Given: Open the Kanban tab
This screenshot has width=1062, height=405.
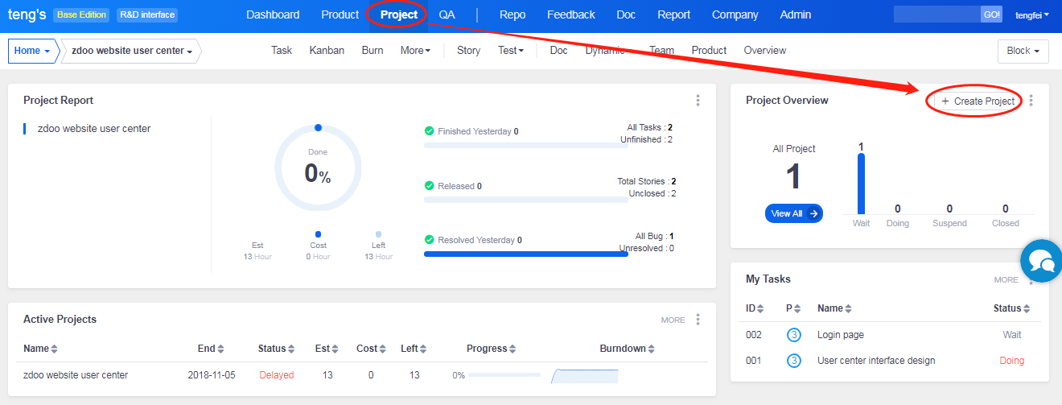Looking at the screenshot, I should [x=327, y=50].
